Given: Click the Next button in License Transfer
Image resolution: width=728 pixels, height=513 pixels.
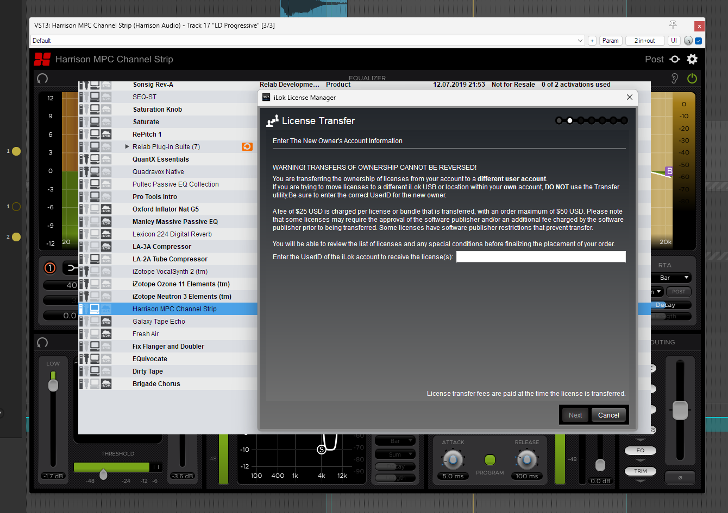Looking at the screenshot, I should coord(575,415).
